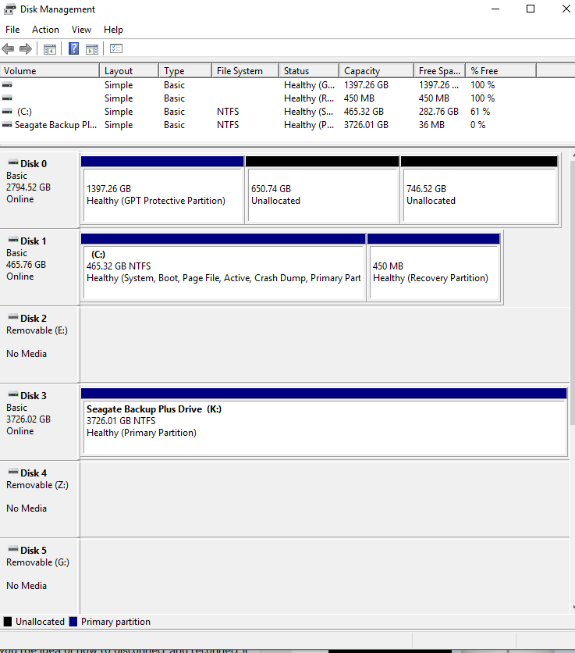Image resolution: width=575 pixels, height=653 pixels.
Task: Sort by the Capacity column header
Action: click(x=377, y=71)
